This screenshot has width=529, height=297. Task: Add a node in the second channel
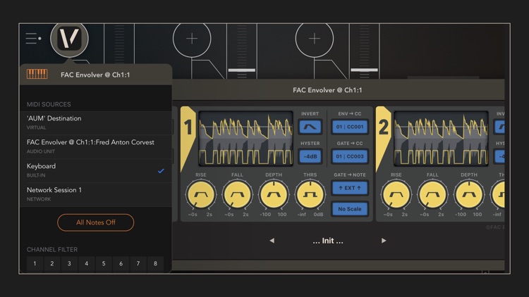pyautogui.click(x=192, y=39)
